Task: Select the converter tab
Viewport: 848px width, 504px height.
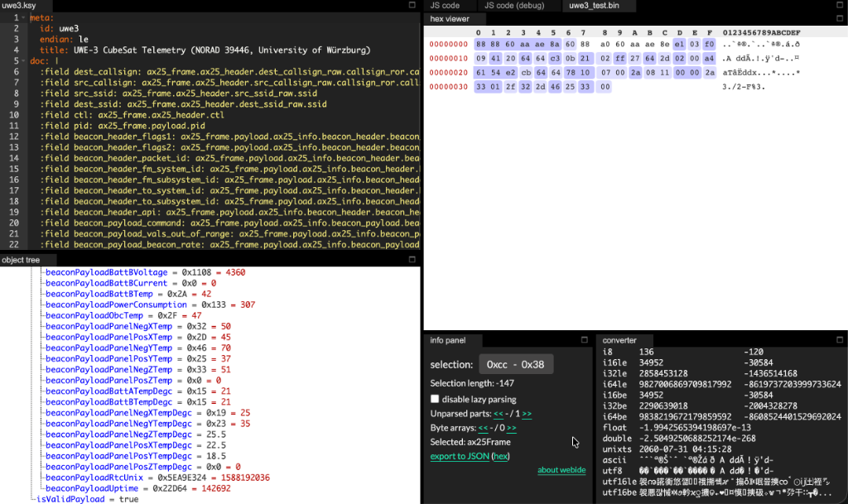Action: pos(619,340)
